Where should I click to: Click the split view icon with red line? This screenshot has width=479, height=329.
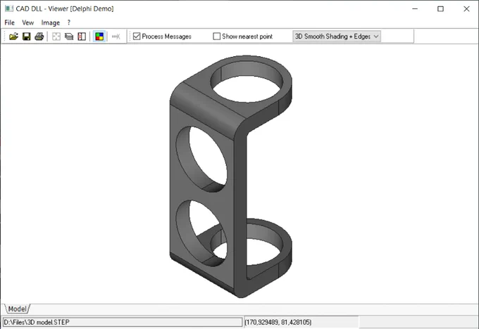point(82,37)
